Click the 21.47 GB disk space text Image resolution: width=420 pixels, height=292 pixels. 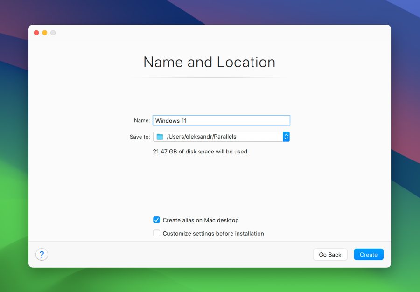pos(200,152)
